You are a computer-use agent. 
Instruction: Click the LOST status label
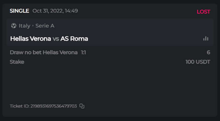(204, 12)
